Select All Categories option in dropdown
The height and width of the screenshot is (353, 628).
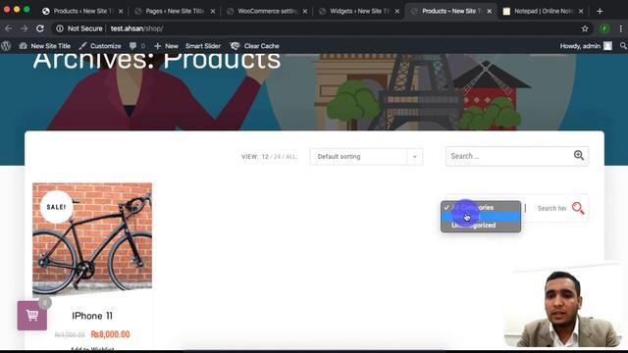coord(481,207)
